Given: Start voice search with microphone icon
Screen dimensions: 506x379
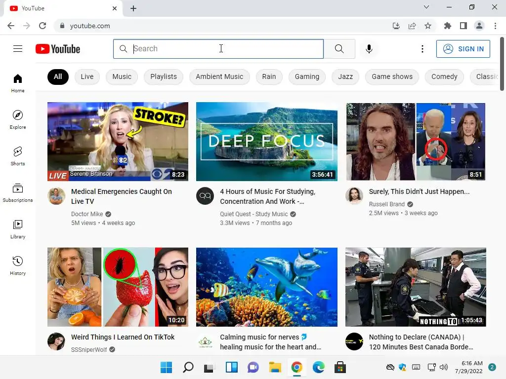Looking at the screenshot, I should point(369,49).
